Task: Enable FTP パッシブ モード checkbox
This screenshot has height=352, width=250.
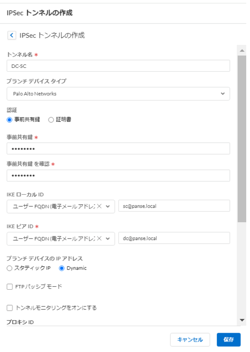Action: [10, 287]
